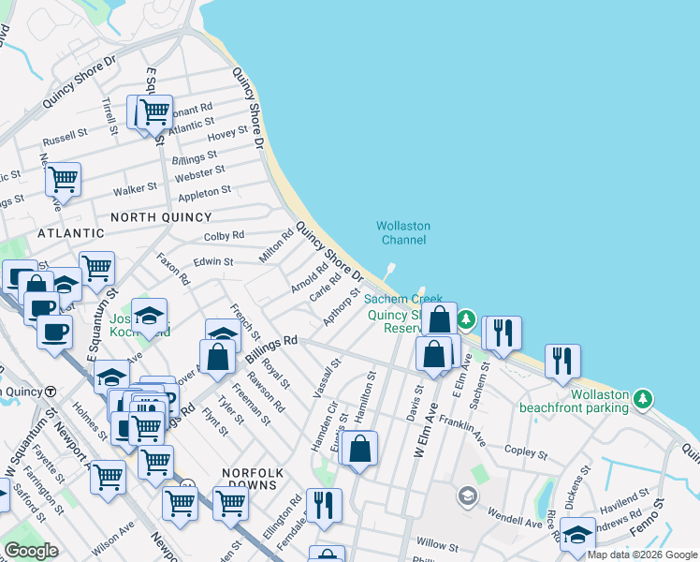Click the restaurant marker east of E Elm Ave
This screenshot has width=700, height=562.
[503, 337]
